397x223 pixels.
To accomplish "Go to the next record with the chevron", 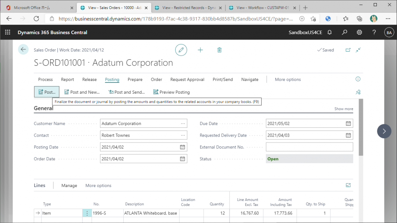I will tap(384, 131).
